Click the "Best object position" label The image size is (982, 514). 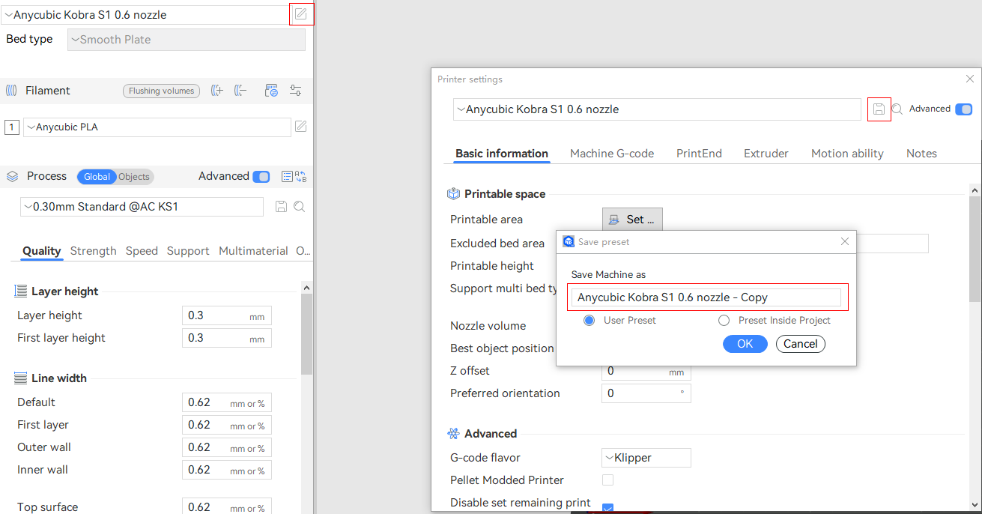(502, 348)
